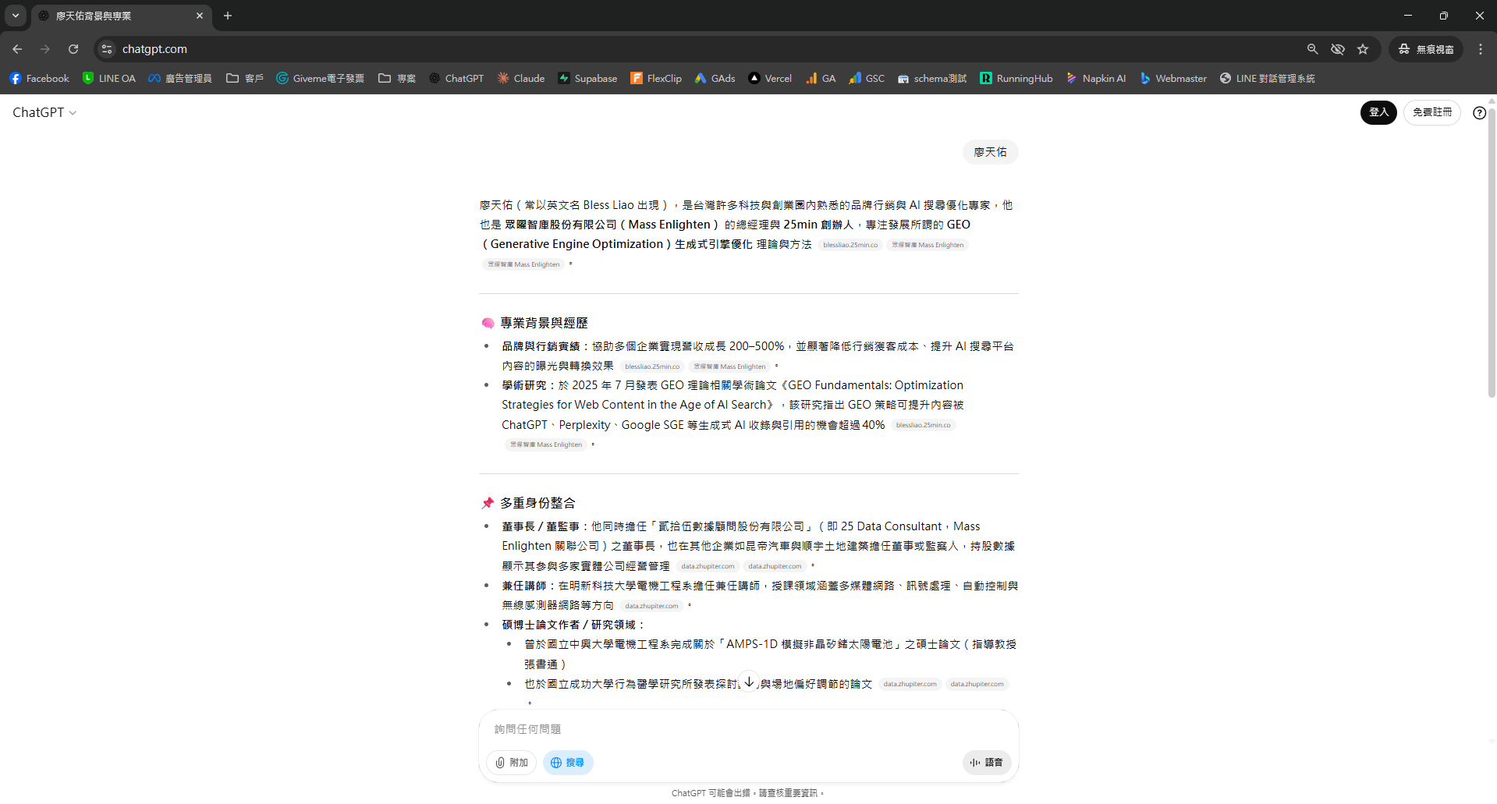The width and height of the screenshot is (1497, 804).
Task: Open the 無痕視窗 incognito indicator
Action: click(1426, 49)
